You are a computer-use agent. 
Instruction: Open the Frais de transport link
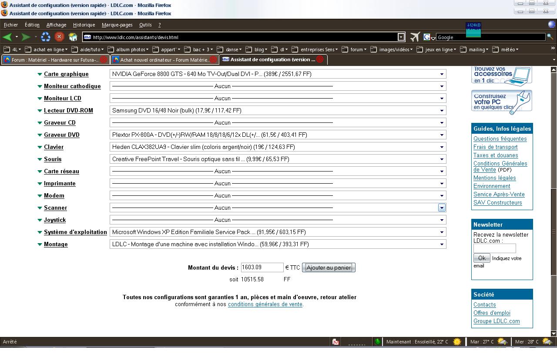(x=495, y=147)
